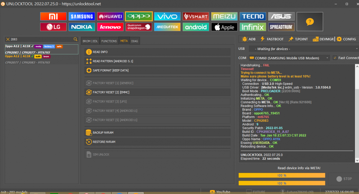Select the Nokia brand logo
The height and width of the screenshot is (194, 359).
(82, 27)
